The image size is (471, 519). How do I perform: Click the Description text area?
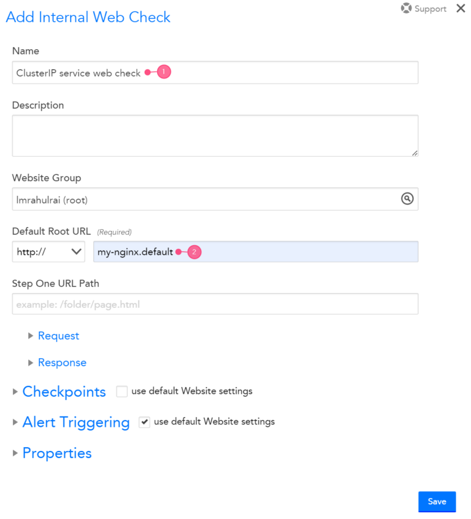[x=215, y=135]
